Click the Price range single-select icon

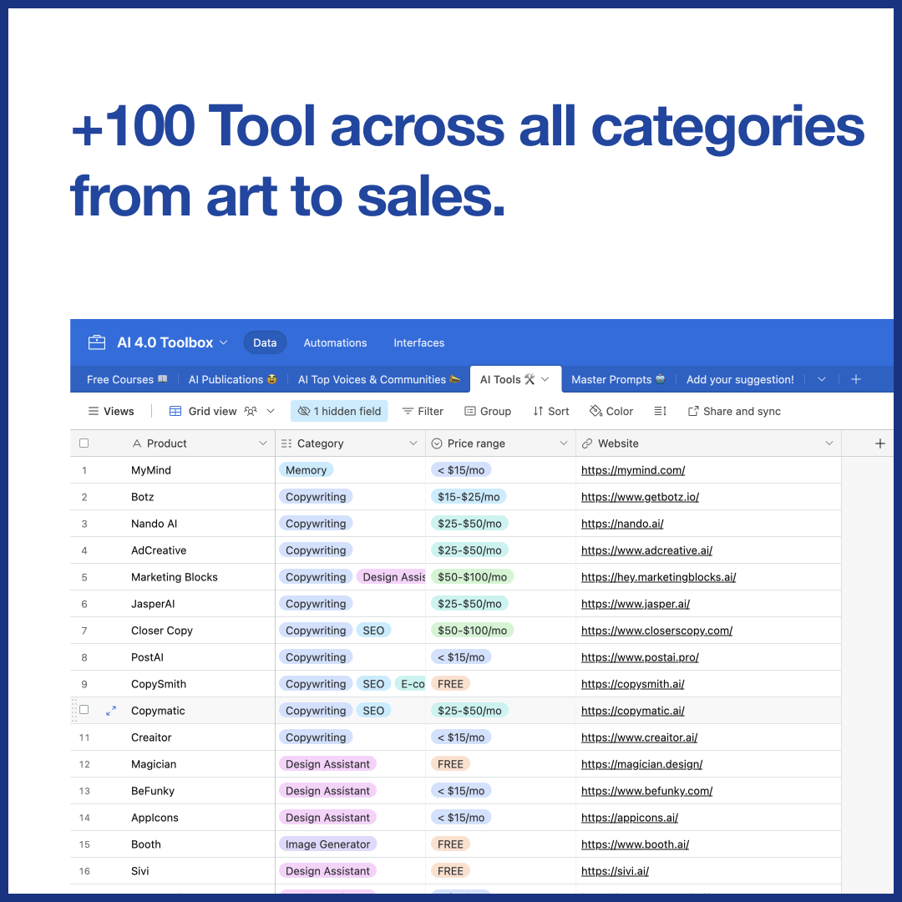(x=437, y=443)
